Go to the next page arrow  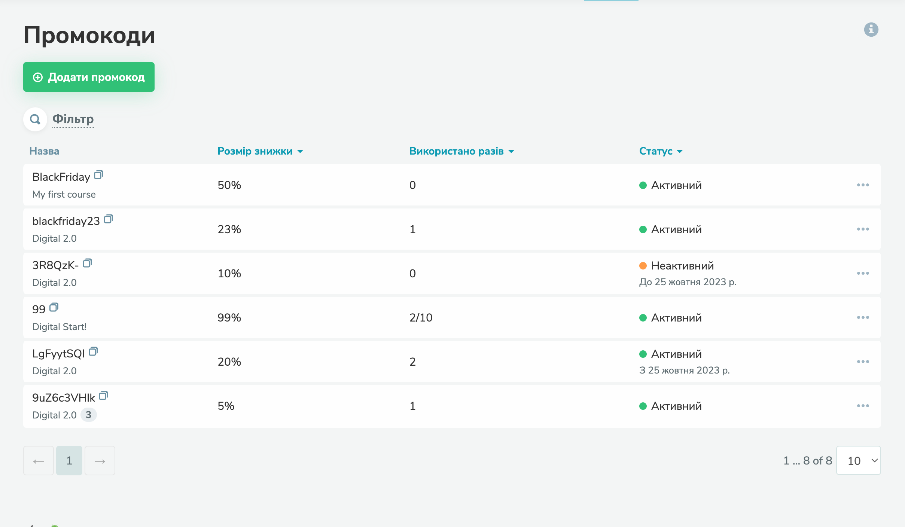point(100,461)
